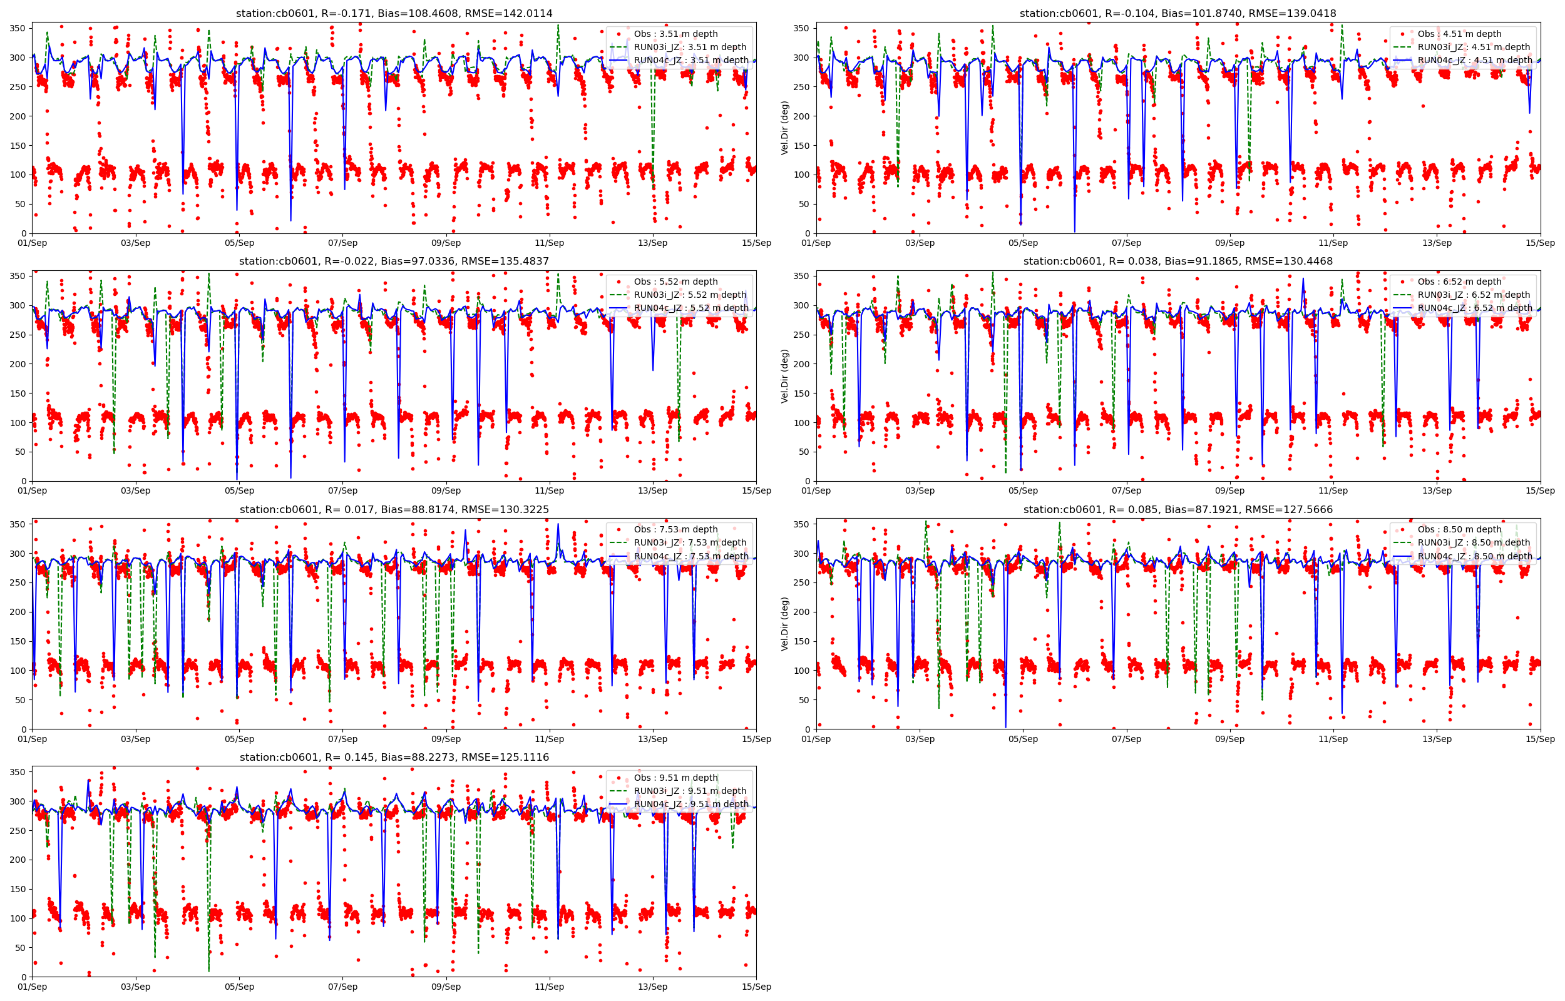The width and height of the screenshot is (1565, 1001).
Task: Click 07/Sep tick label under 9.51 m plot
Action: tap(342, 987)
